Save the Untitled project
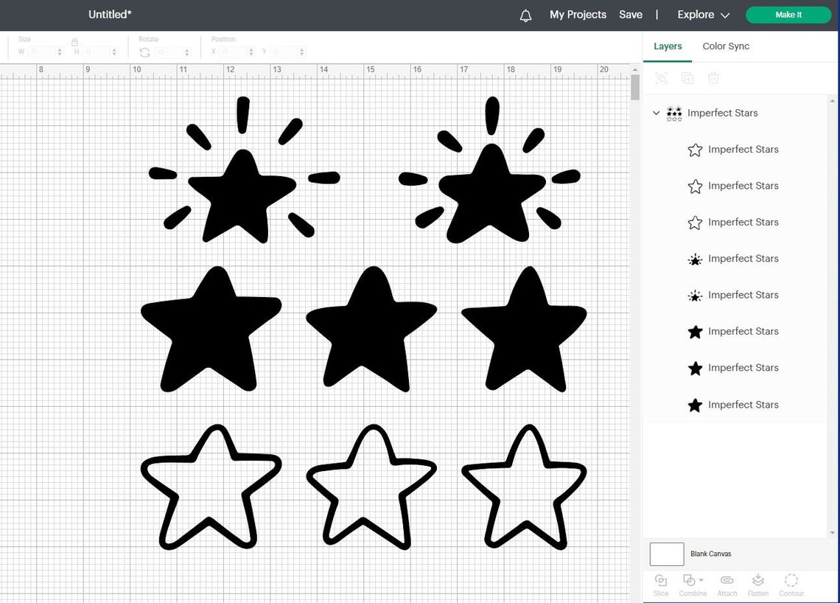The width and height of the screenshot is (840, 603). (631, 15)
